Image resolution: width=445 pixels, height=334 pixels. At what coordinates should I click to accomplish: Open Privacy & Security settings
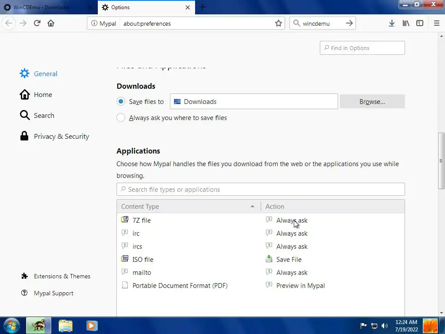54,136
